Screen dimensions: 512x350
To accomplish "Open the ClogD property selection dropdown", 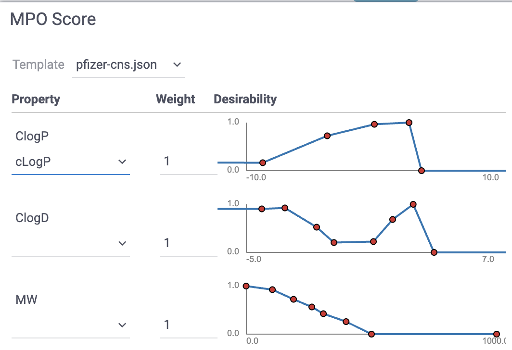I will tap(70, 243).
